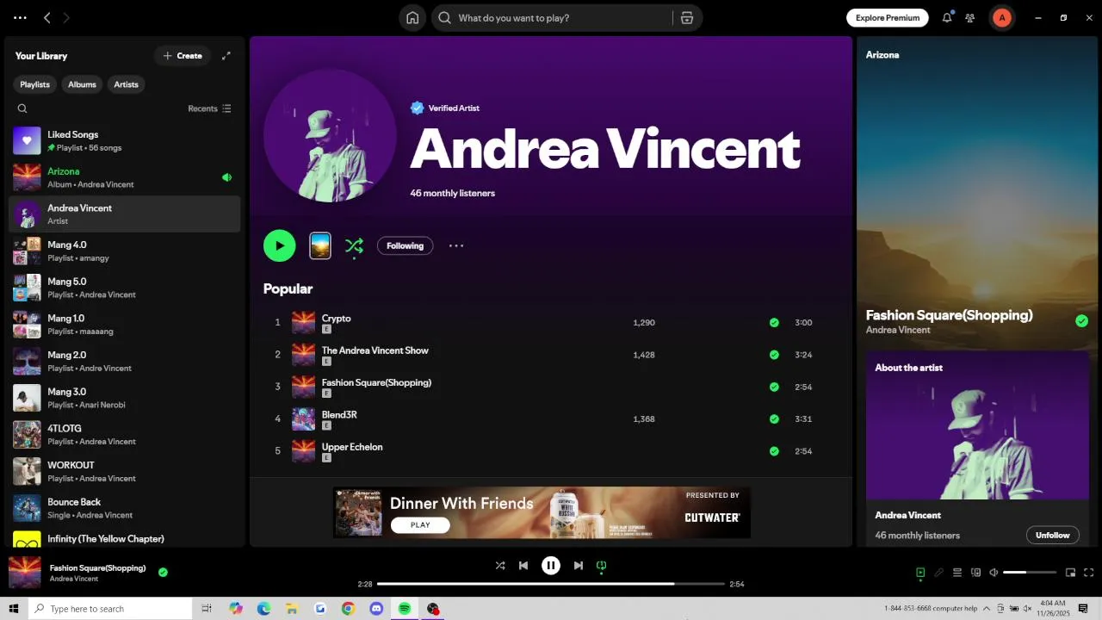Filter library by Artists

[126, 84]
